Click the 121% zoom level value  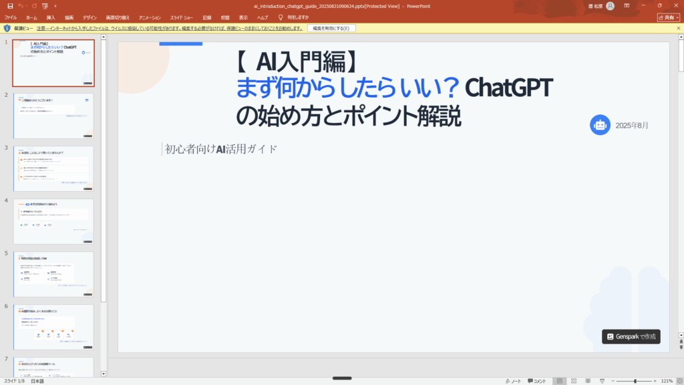667,381
